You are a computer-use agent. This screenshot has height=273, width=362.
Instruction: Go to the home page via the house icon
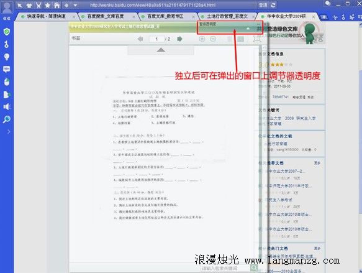coord(57,5)
